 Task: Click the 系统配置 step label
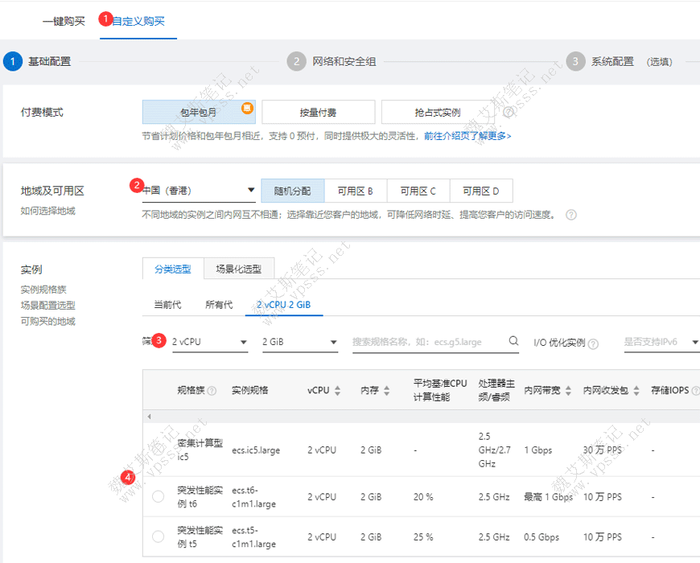click(612, 62)
